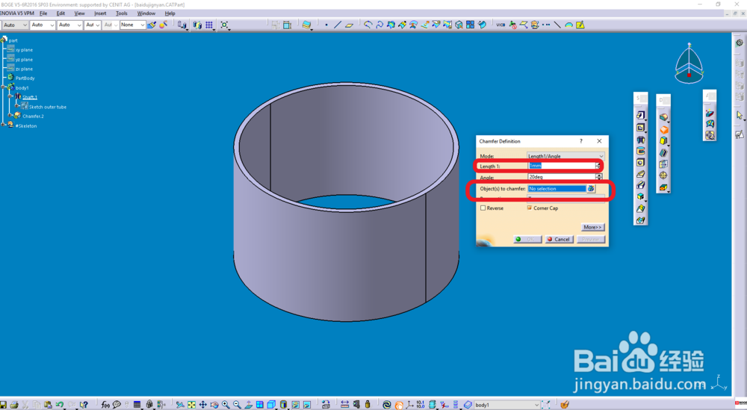Click the Axis System icon in bottom toolbar
The image size is (747, 410).
point(409,405)
